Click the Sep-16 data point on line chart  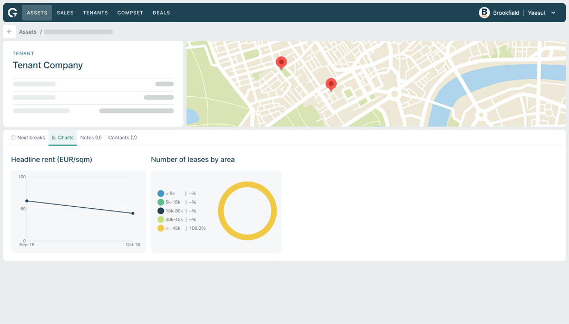click(27, 201)
